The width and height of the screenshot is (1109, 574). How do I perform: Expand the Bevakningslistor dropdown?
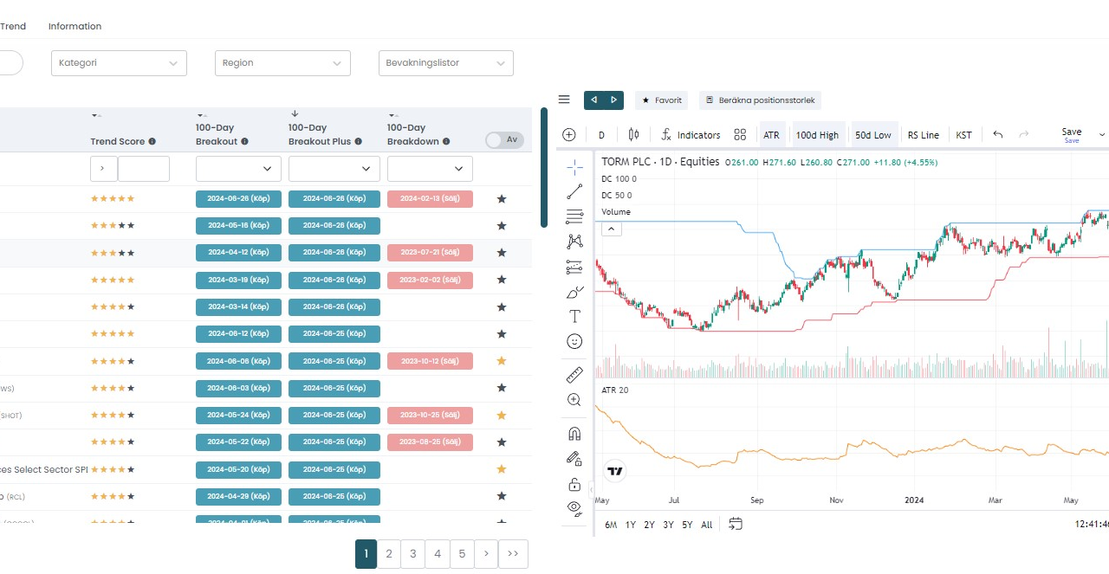(445, 63)
